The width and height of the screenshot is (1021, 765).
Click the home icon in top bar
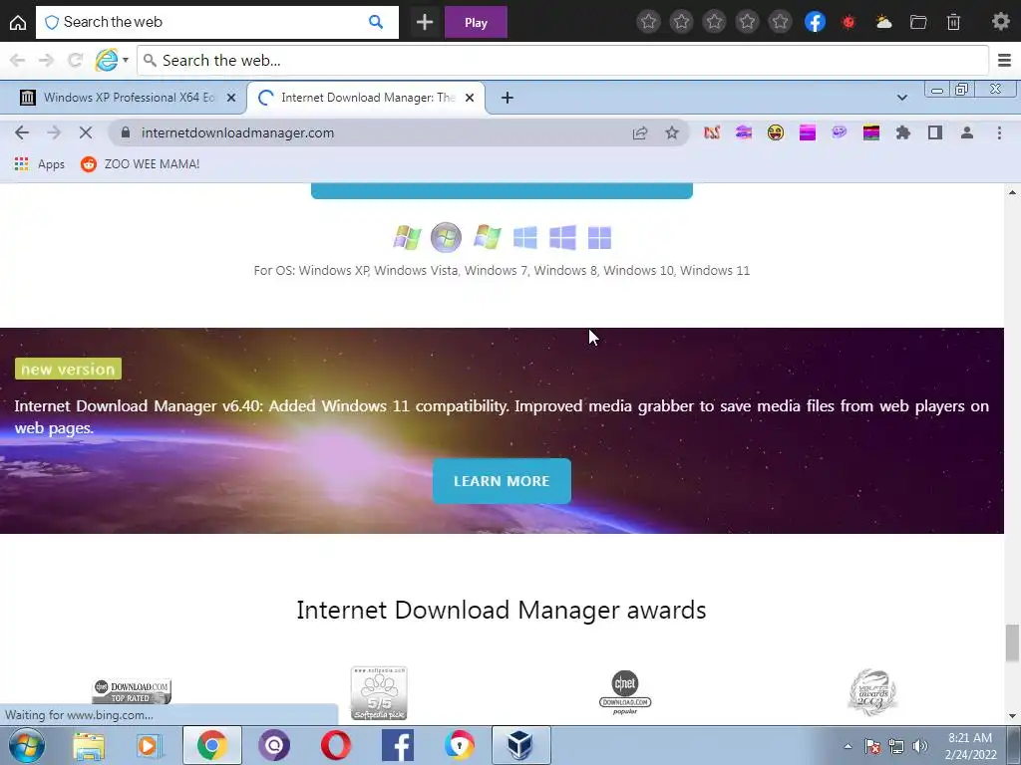[18, 23]
